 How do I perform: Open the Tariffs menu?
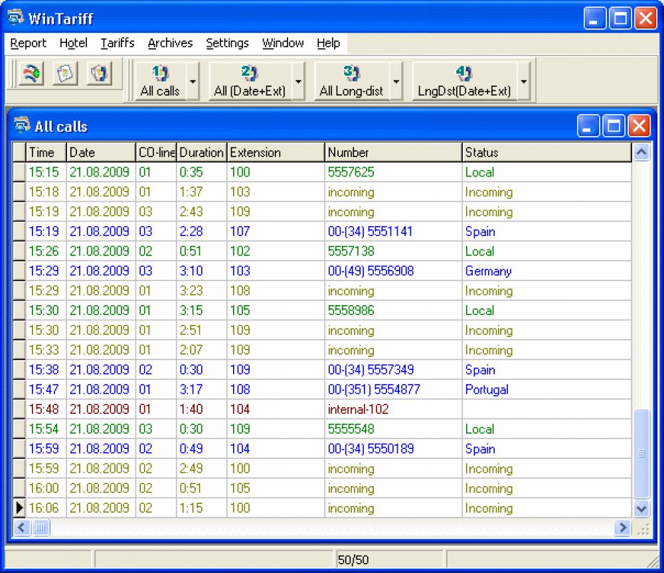coord(117,43)
